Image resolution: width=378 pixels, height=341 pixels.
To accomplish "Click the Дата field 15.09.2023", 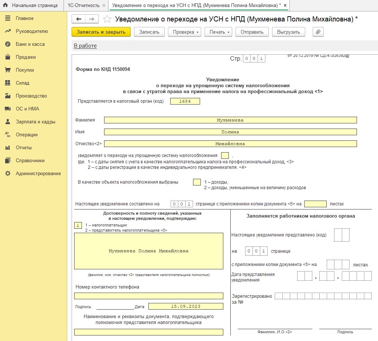I will tap(186, 307).
